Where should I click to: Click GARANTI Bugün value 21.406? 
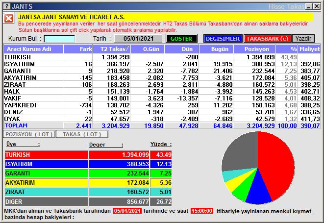point(223,71)
